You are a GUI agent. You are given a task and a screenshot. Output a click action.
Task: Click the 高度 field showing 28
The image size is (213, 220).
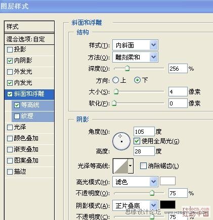(144, 151)
